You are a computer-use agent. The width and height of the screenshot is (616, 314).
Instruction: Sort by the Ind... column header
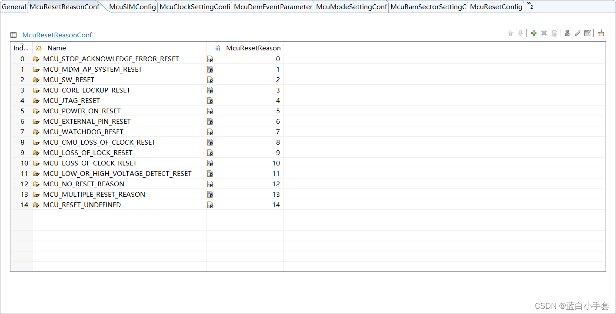(x=21, y=48)
